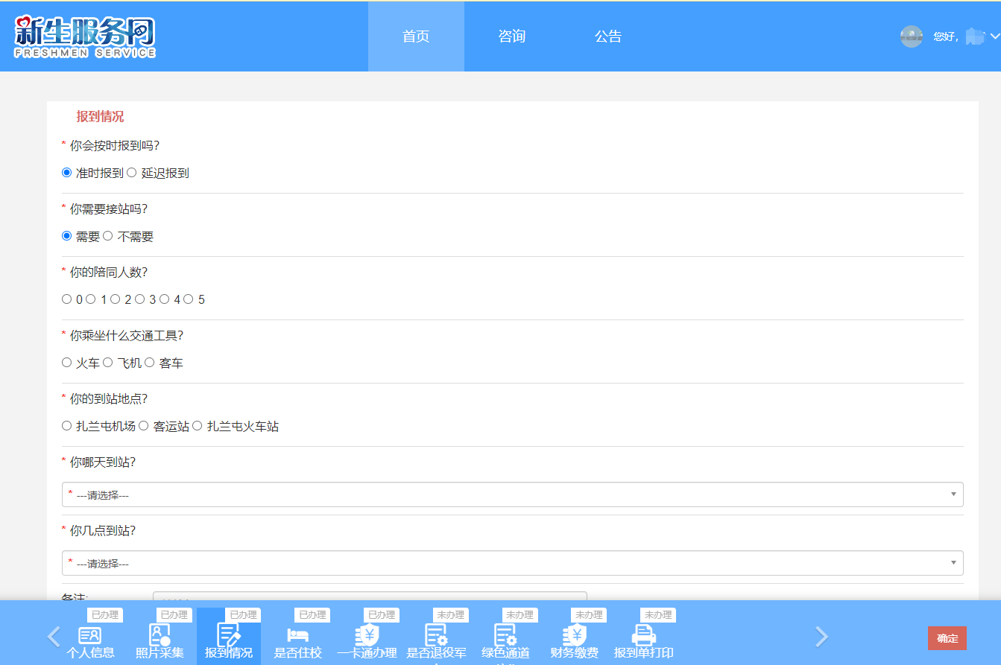Image resolution: width=1001 pixels, height=665 pixels.
Task: Choose 飞机 as transportation
Action: click(108, 363)
